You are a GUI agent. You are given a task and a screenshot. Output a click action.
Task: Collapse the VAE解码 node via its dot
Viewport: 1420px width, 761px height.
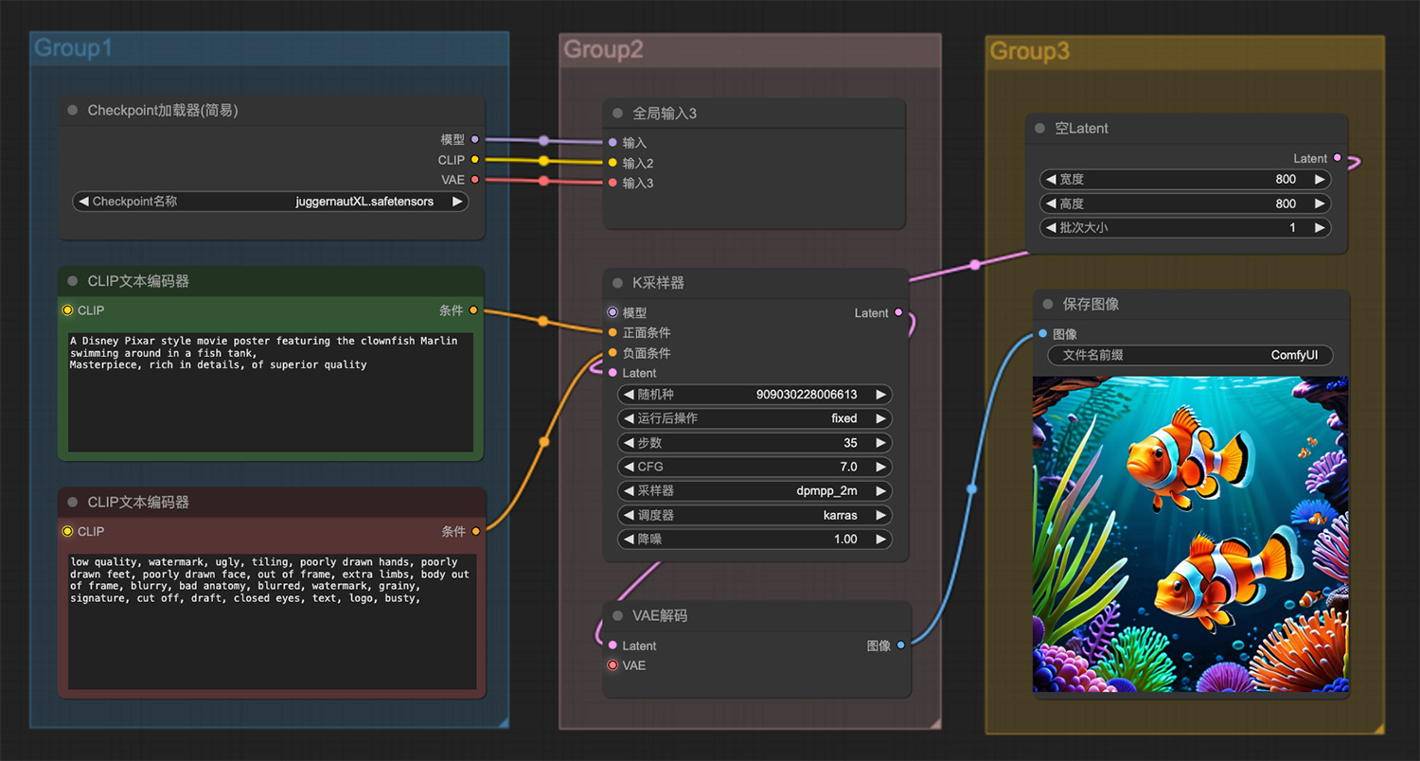618,615
